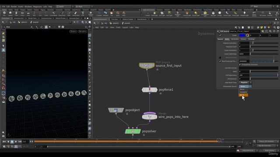The width and height of the screenshot is (280, 157).
Task: Click the yellow sticky note icon in network toolbar
Action: pyautogui.click(x=262, y=27)
